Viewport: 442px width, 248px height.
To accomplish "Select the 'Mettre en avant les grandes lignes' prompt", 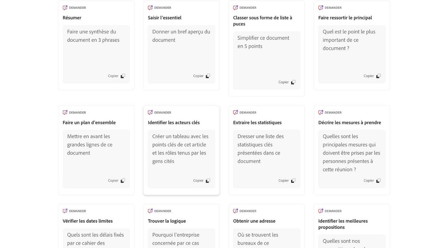I will [x=90, y=145].
